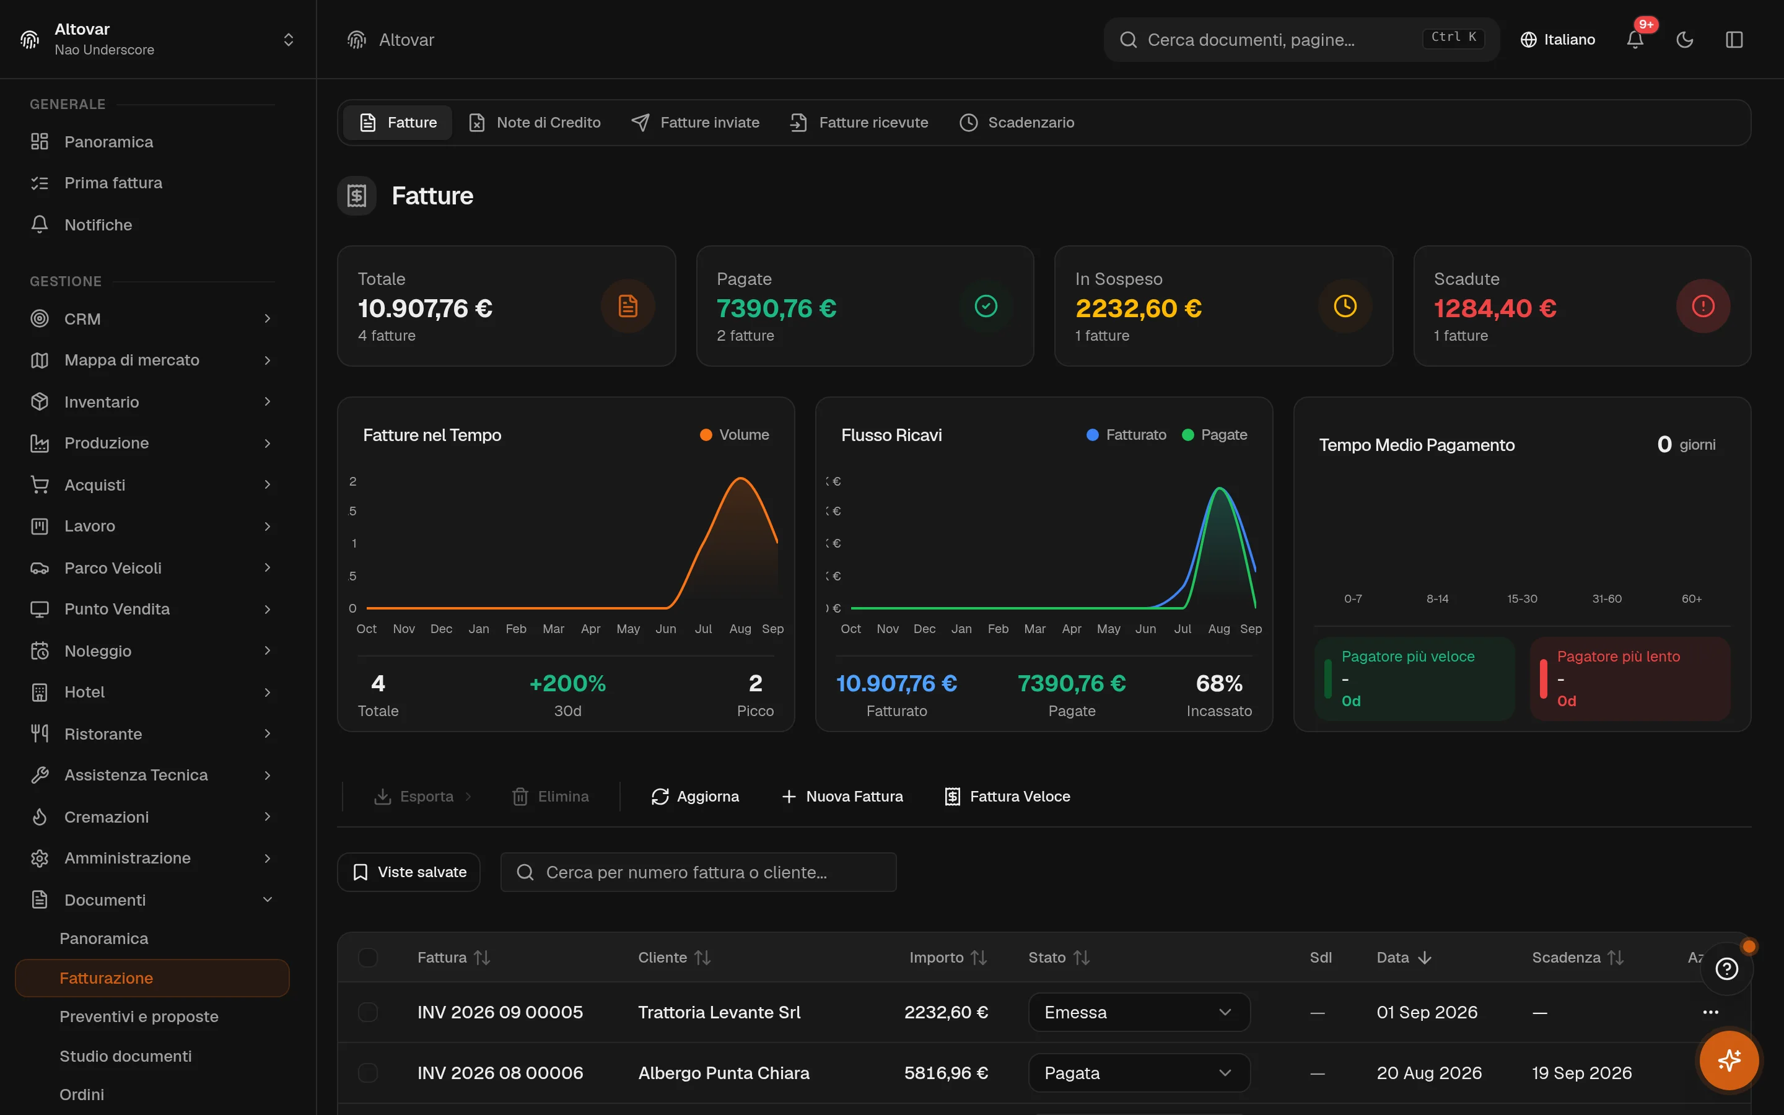Switch to the Fatture ricevute tab

click(859, 123)
